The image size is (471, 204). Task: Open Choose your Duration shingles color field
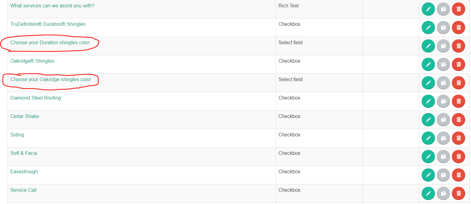click(x=50, y=42)
